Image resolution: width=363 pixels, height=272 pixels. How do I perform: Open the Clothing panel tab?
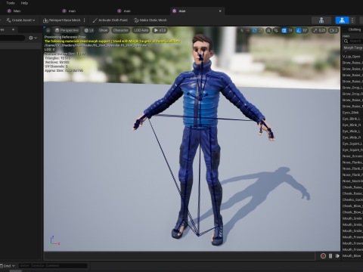355,29
